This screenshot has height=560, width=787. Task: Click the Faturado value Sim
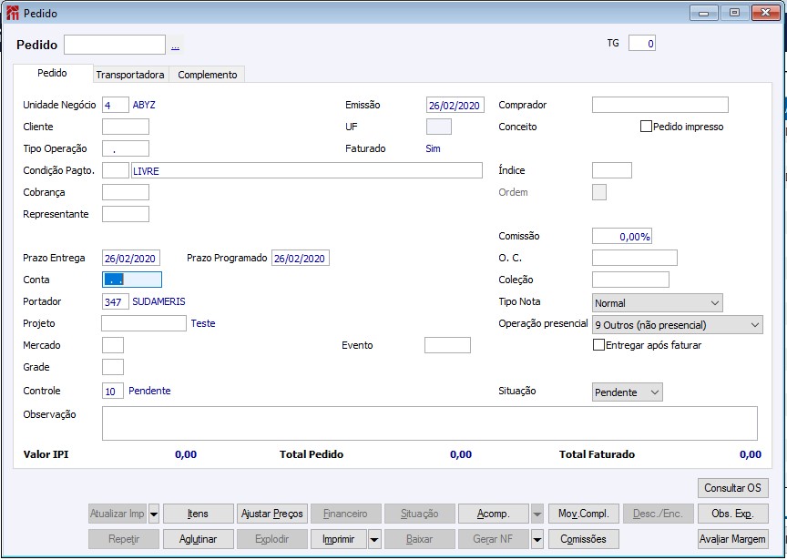(433, 148)
